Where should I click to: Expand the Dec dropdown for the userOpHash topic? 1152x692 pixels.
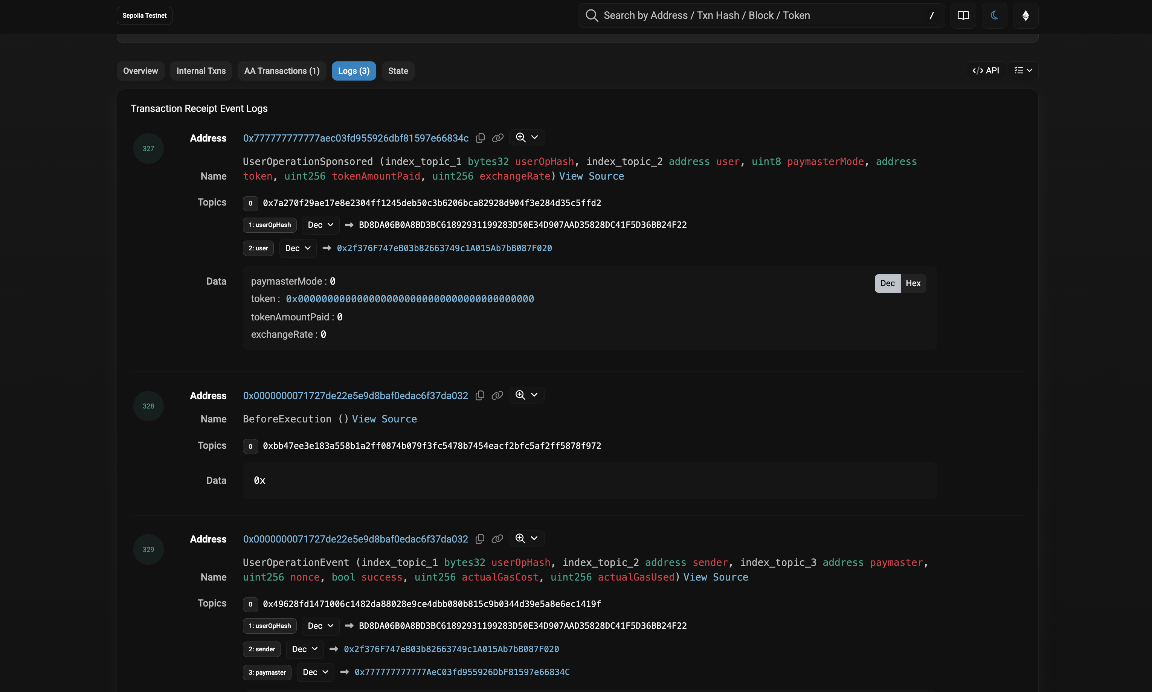tap(320, 225)
